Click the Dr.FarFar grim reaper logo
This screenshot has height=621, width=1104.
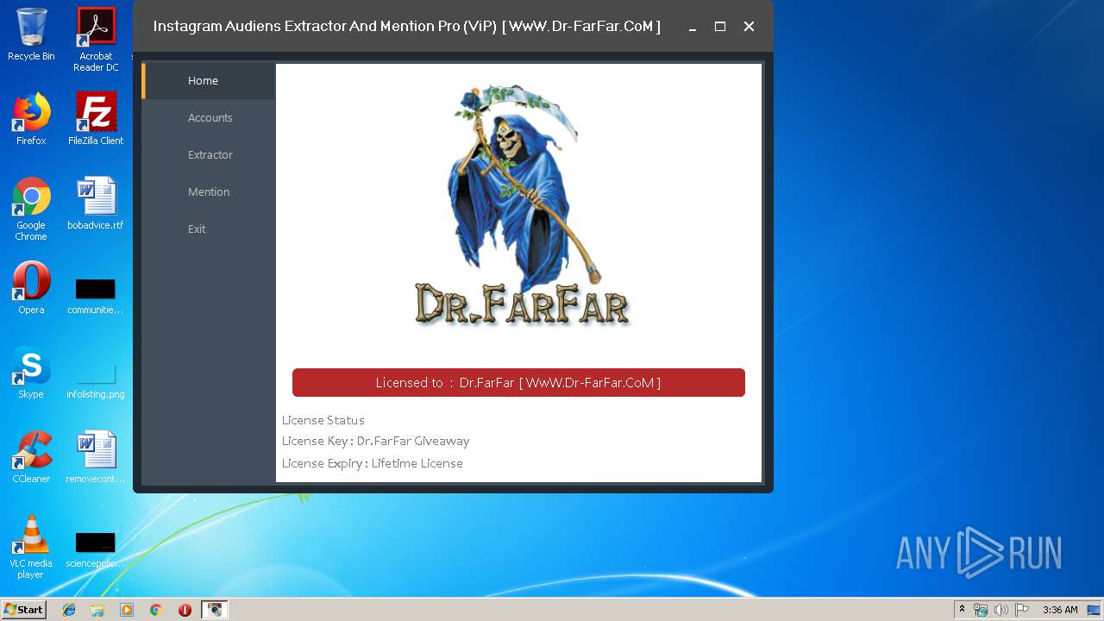522,205
